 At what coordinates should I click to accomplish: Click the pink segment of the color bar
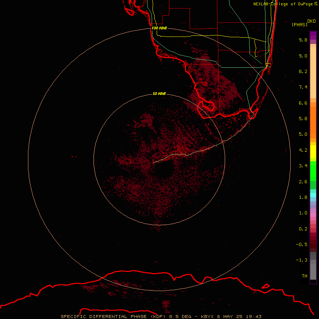click(x=313, y=215)
